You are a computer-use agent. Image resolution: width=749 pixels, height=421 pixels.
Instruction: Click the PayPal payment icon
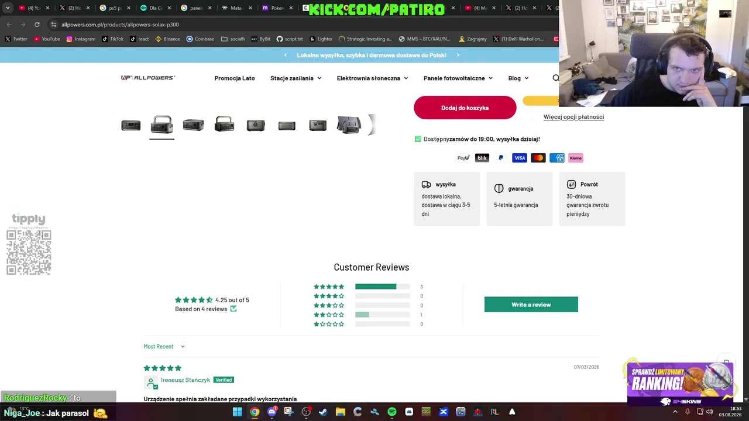(x=501, y=158)
